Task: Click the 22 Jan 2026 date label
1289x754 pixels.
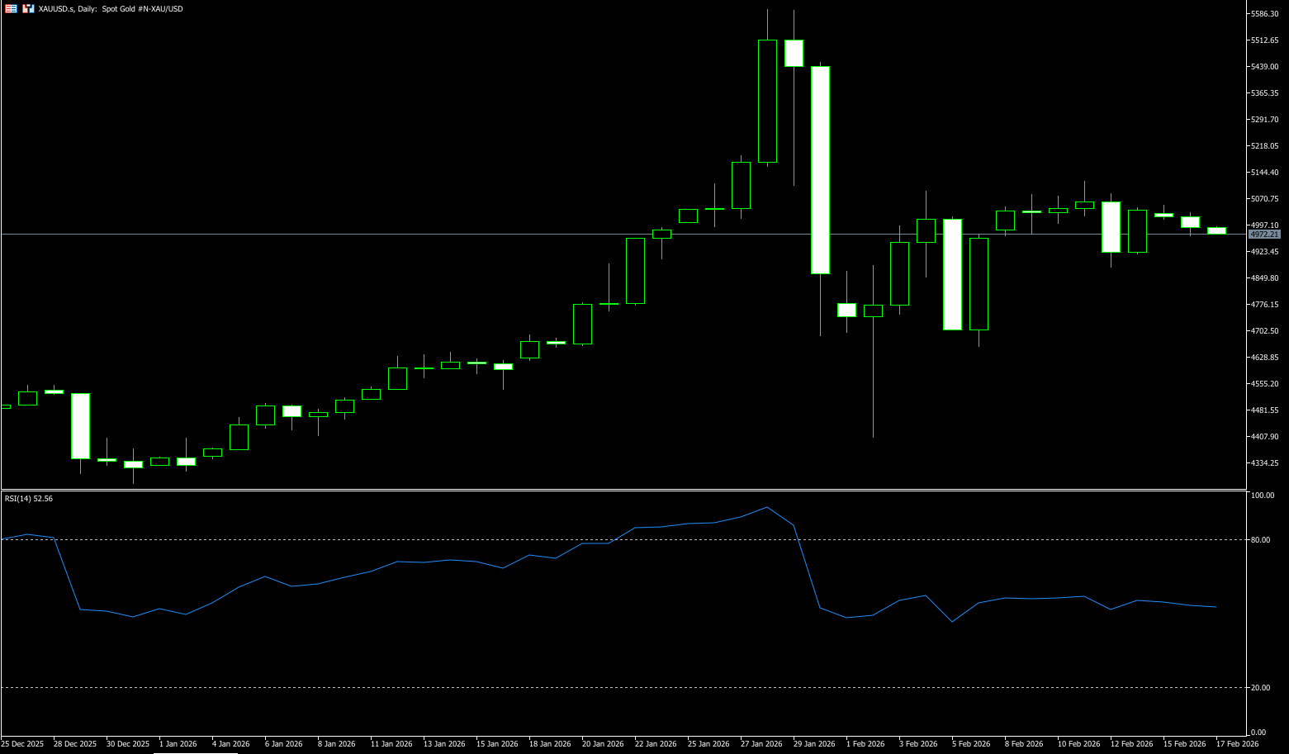Action: (x=656, y=744)
